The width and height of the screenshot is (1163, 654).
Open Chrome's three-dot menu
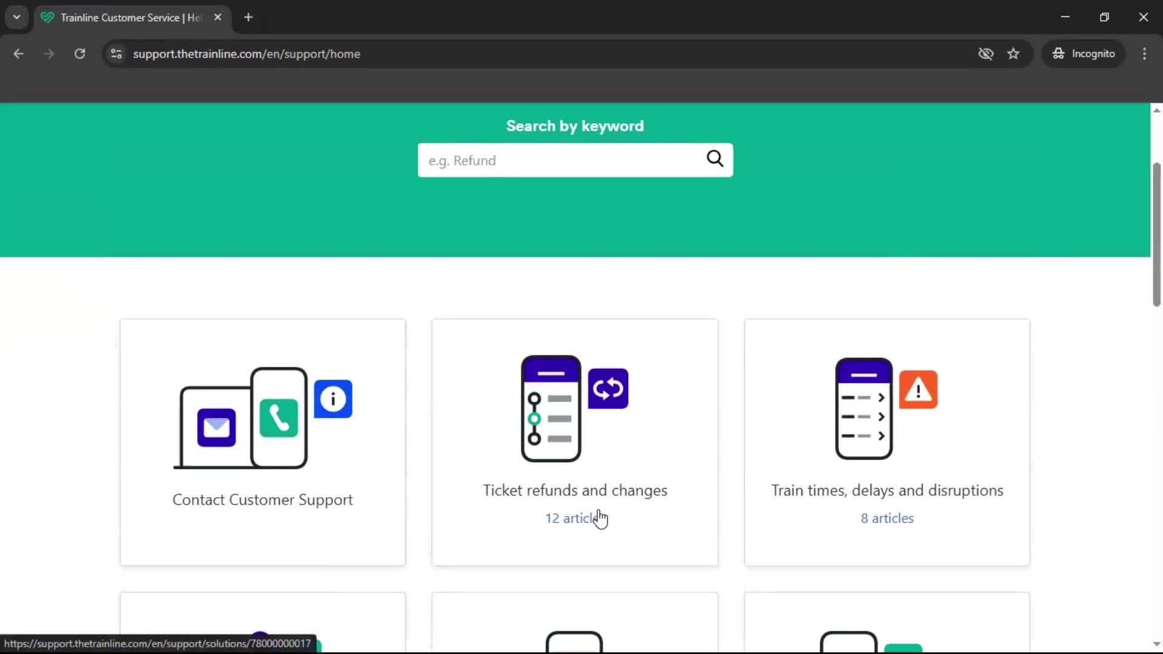point(1144,53)
